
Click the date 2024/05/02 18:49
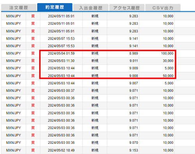point(61,150)
